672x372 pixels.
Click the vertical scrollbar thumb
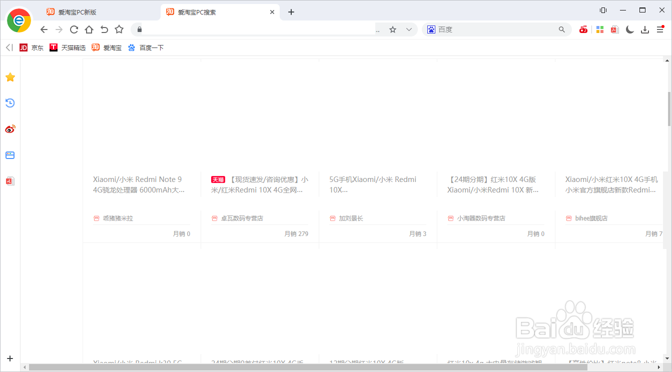pyautogui.click(x=668, y=109)
